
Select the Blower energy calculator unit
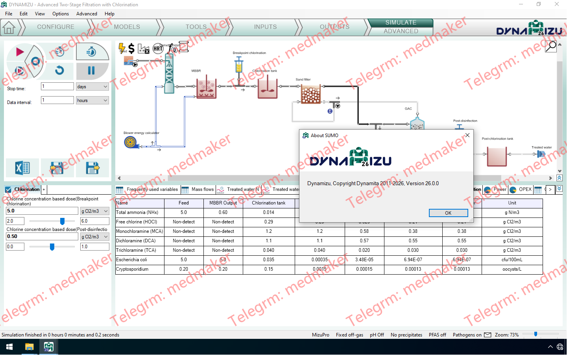[x=130, y=142]
